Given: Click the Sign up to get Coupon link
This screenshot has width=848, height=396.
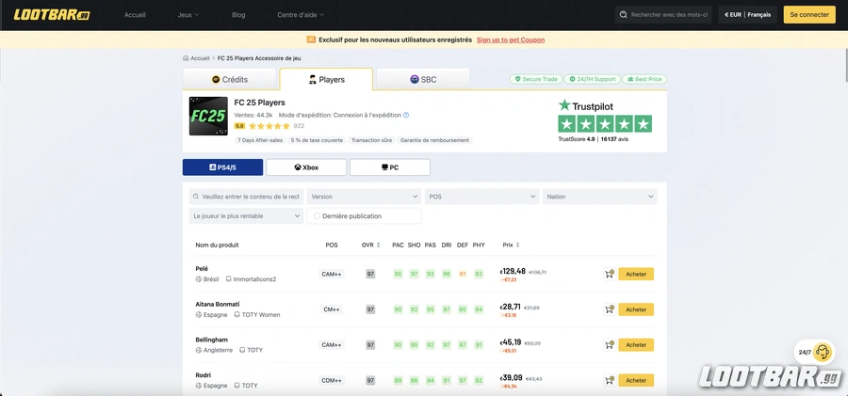Looking at the screenshot, I should (x=511, y=40).
